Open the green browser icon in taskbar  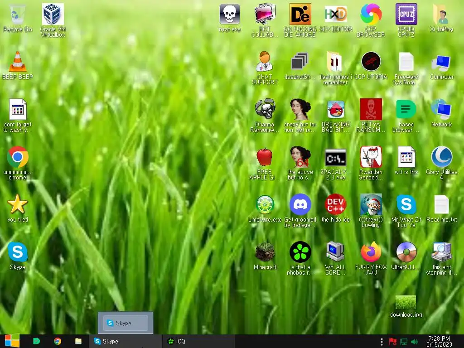(x=36, y=341)
